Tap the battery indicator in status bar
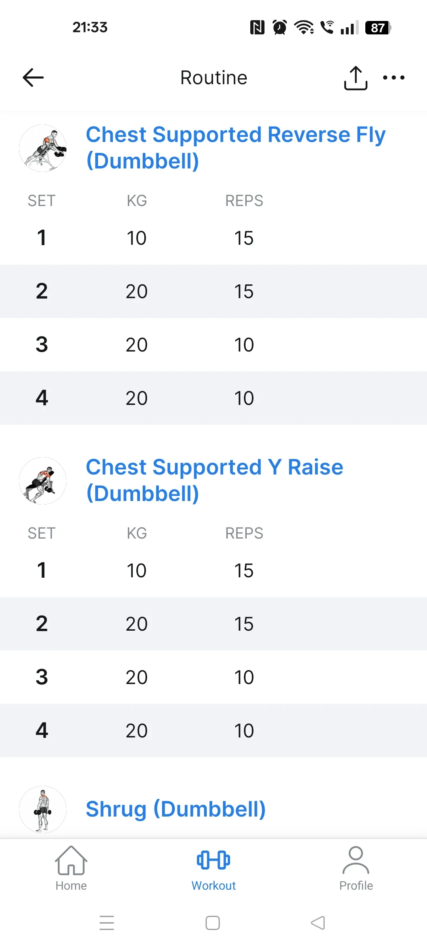 point(378,28)
